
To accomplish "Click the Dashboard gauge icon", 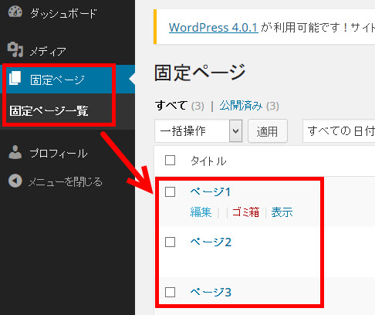I will (x=15, y=12).
